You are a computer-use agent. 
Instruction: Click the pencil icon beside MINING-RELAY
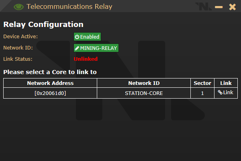pos(77,48)
